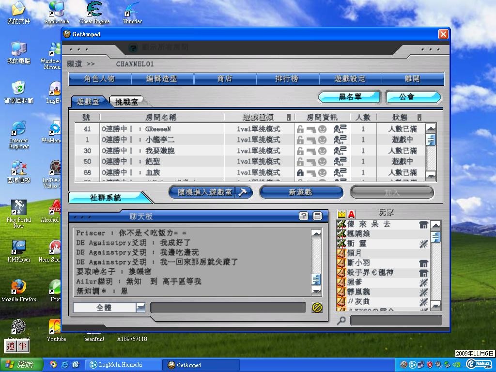Image resolution: width=496 pixels, height=372 pixels.
Task: Click the magnifier icon for player search
Action: (x=341, y=320)
